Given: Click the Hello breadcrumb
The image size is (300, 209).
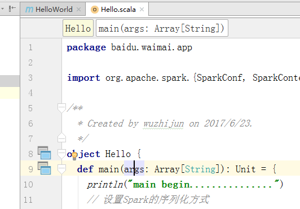Looking at the screenshot, I should coord(78,28).
